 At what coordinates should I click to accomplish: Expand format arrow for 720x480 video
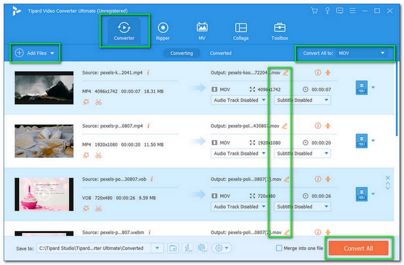(373, 194)
